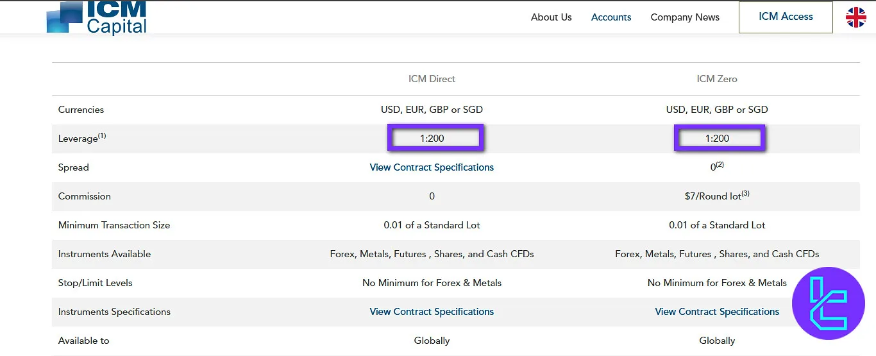Viewport: 876px width, 356px height.
Task: Go to the Accounts menu item
Action: 611,17
